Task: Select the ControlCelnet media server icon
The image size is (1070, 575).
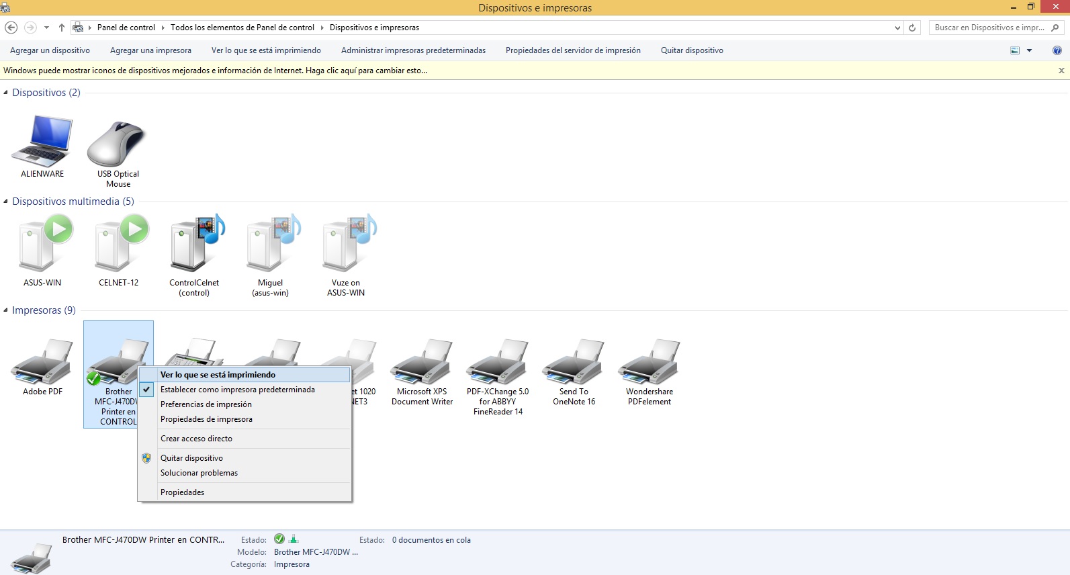Action: (194, 245)
